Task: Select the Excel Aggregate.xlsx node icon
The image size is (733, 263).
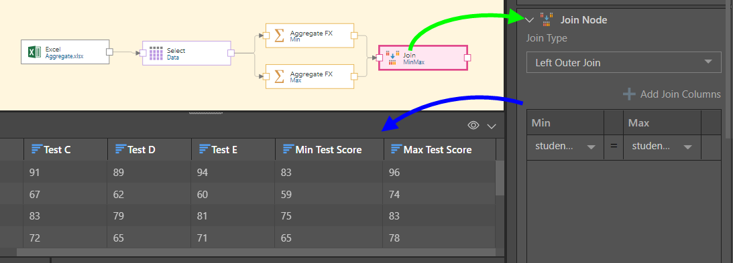Action: [x=32, y=52]
